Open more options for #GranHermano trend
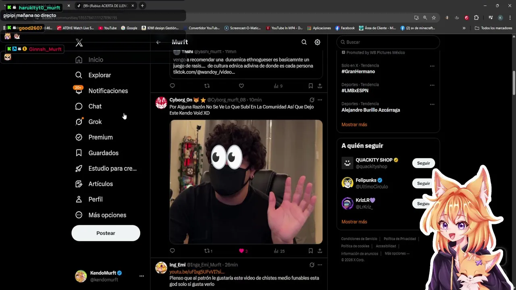The height and width of the screenshot is (290, 516). point(432,66)
